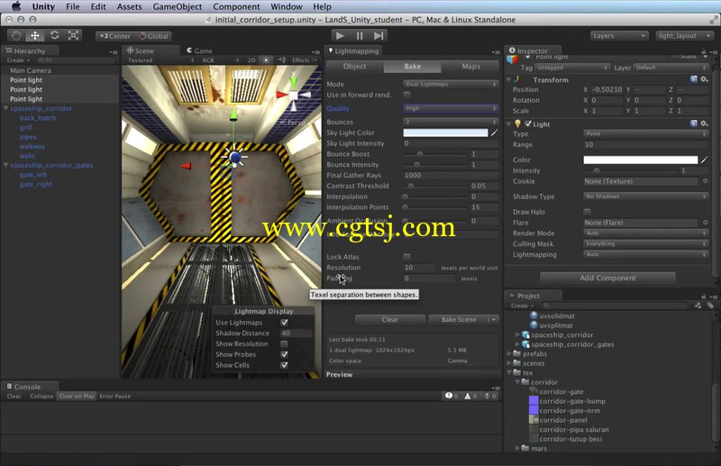Toggle Use Lightmaps checkbox
The height and width of the screenshot is (466, 721).
point(284,323)
